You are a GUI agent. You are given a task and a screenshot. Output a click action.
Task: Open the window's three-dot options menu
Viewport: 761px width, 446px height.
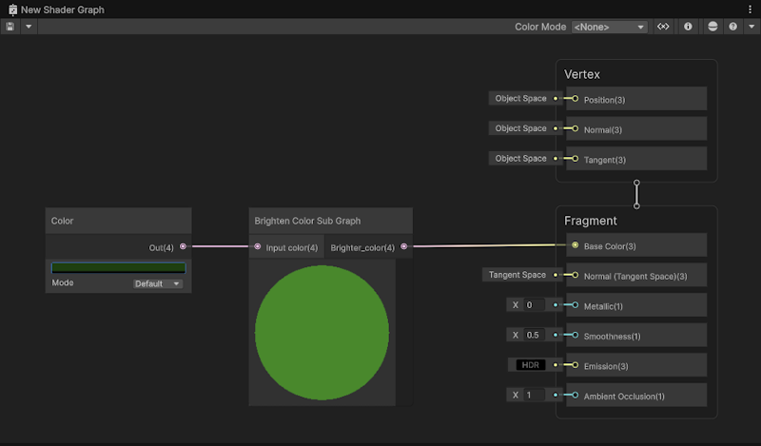pos(750,9)
